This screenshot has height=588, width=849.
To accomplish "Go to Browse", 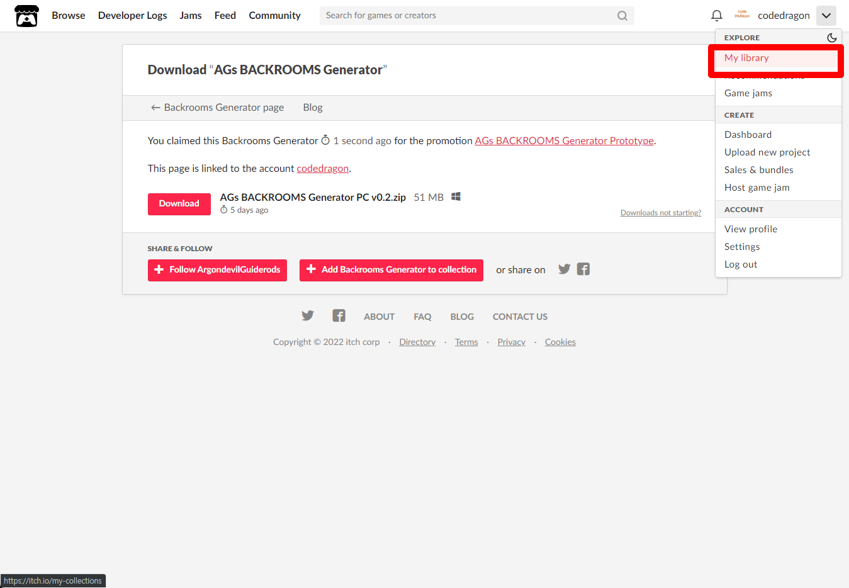I will tap(68, 16).
